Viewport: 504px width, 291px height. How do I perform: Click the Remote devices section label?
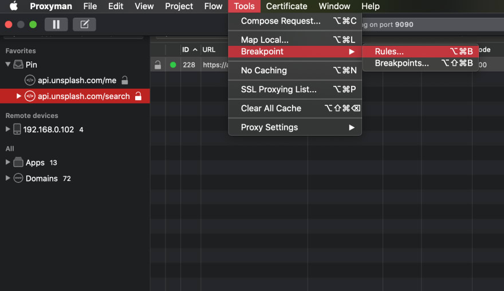coord(32,116)
